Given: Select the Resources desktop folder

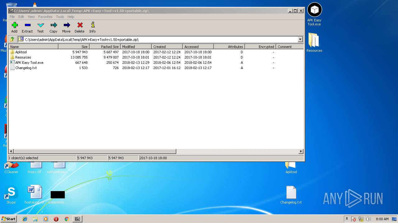Looking at the screenshot, I should click(314, 42).
